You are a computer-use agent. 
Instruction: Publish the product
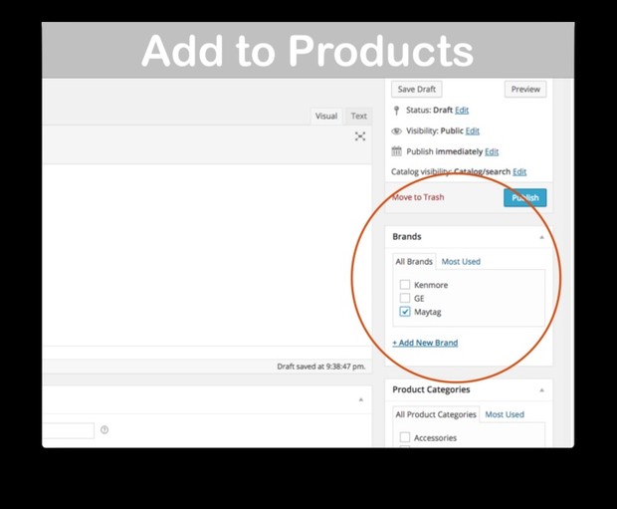tap(524, 197)
